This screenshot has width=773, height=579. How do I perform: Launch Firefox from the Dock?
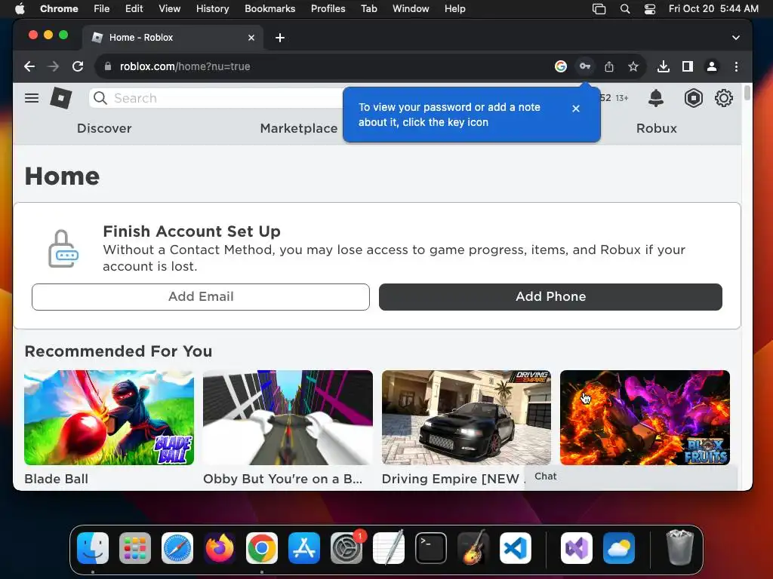click(x=220, y=547)
